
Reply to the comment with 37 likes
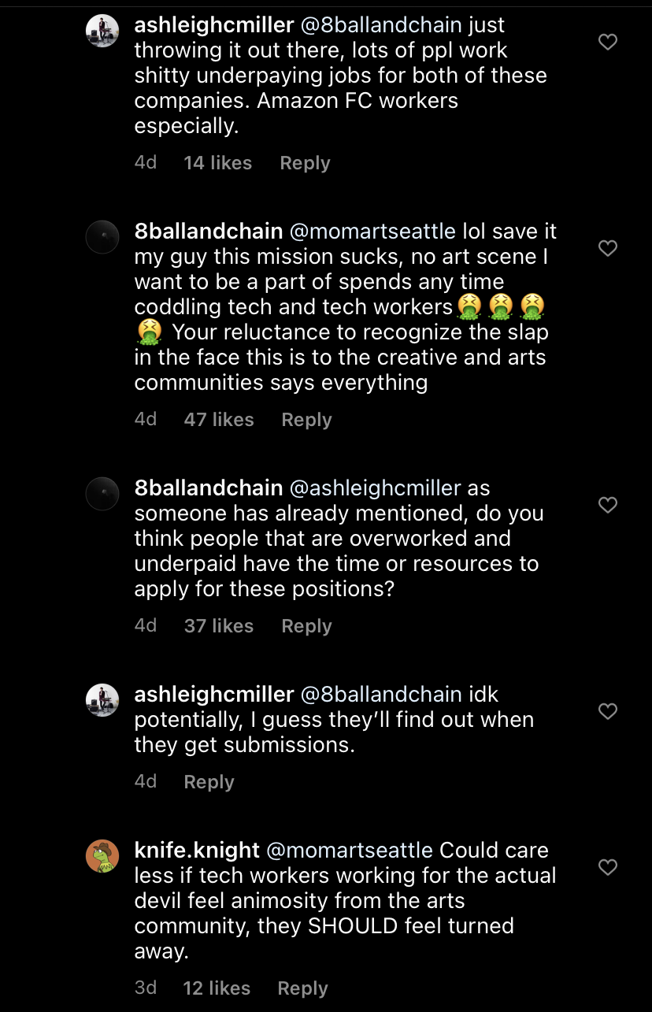click(306, 626)
